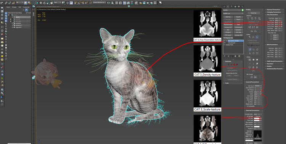
Task: Toggle eye of TurboSmooth modifier in stack
Action: [x=225, y=43]
